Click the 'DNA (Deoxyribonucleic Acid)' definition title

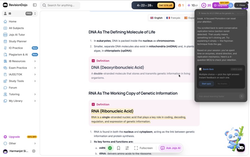tap(118, 67)
